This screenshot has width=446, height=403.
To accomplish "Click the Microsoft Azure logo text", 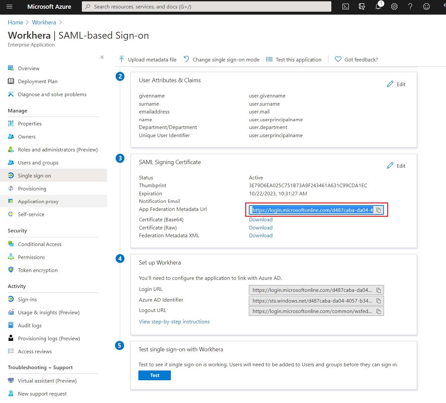I will (x=49, y=6).
